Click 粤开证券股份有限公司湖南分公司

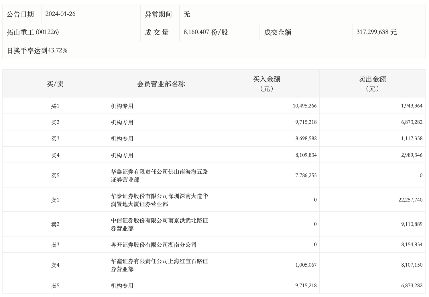[154, 245]
